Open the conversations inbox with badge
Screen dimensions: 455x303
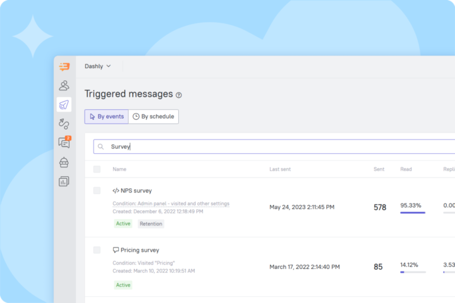pos(64,143)
